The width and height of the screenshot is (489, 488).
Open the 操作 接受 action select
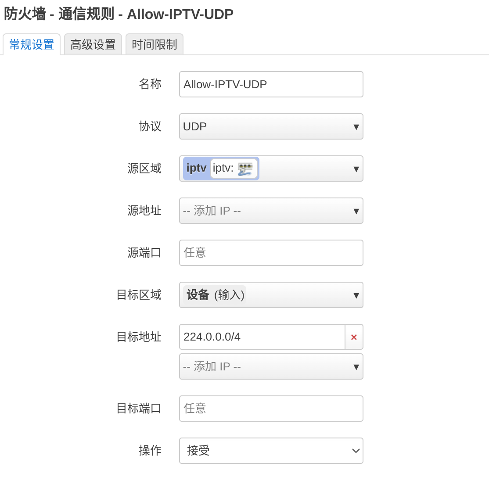pos(271,451)
